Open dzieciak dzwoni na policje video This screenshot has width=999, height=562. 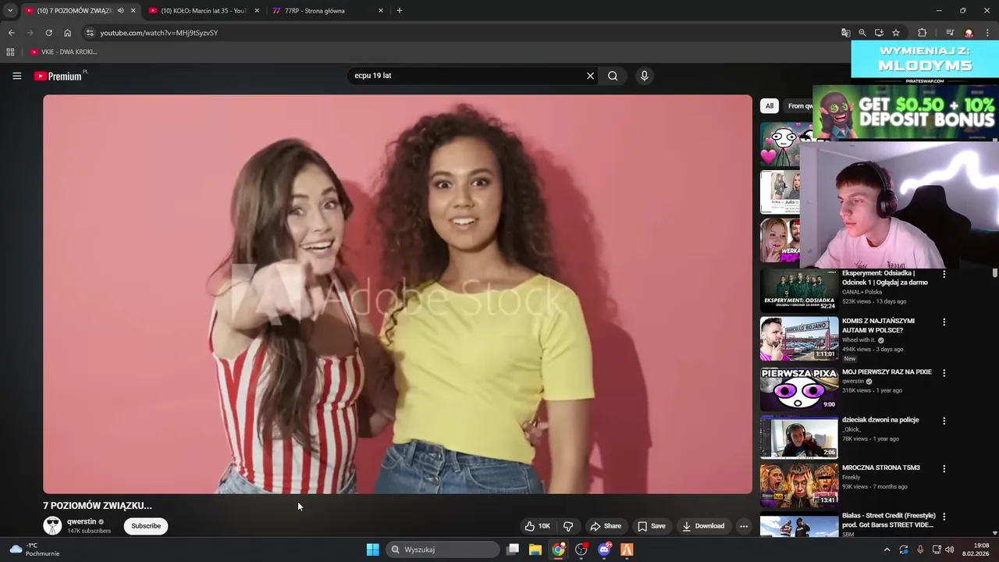880,420
